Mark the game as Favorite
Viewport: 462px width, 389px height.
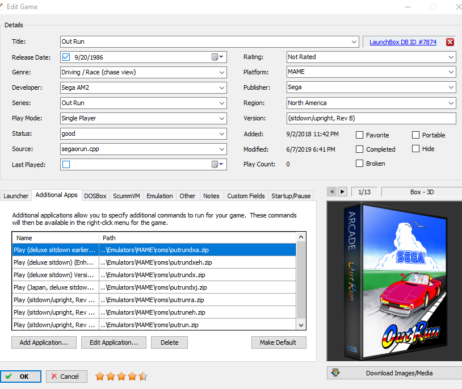(359, 135)
